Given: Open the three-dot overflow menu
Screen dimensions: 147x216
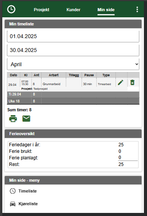Looking at the screenshot, I should click(137, 9).
